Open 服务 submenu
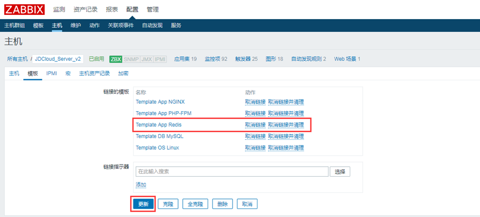 (x=176, y=25)
